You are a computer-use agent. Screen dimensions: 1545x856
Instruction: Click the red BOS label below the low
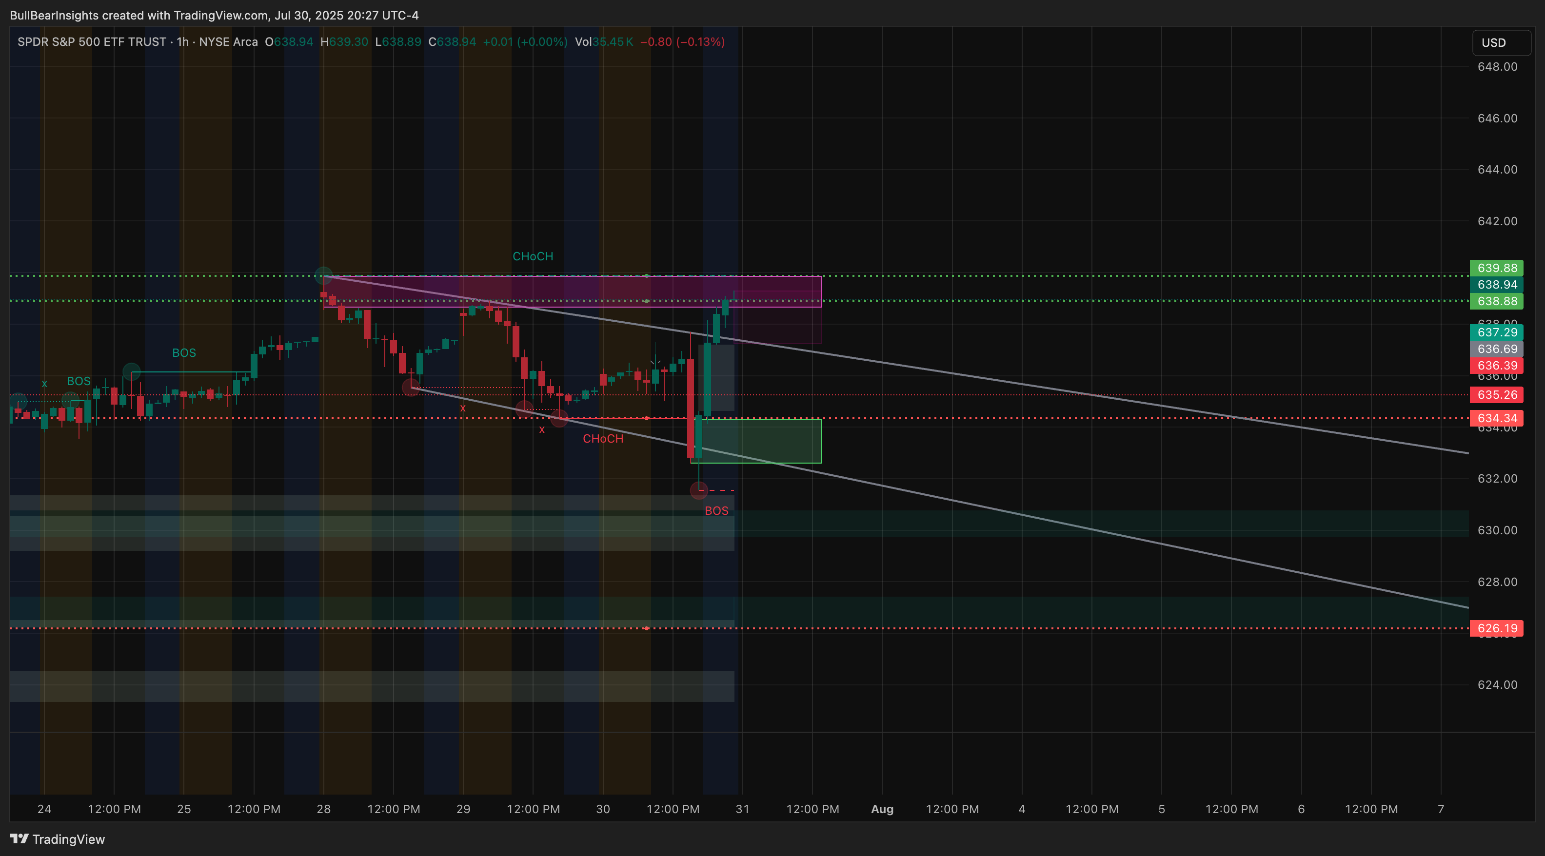pyautogui.click(x=716, y=511)
